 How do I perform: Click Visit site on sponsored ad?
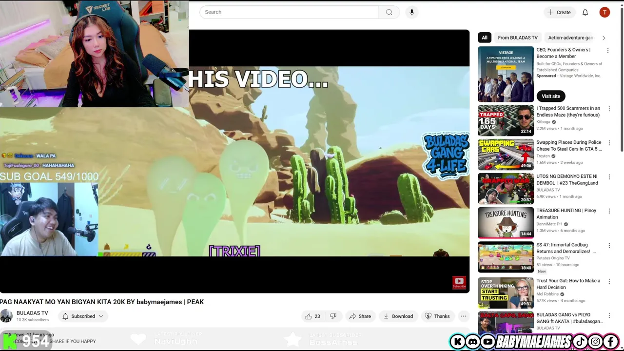[x=551, y=96]
